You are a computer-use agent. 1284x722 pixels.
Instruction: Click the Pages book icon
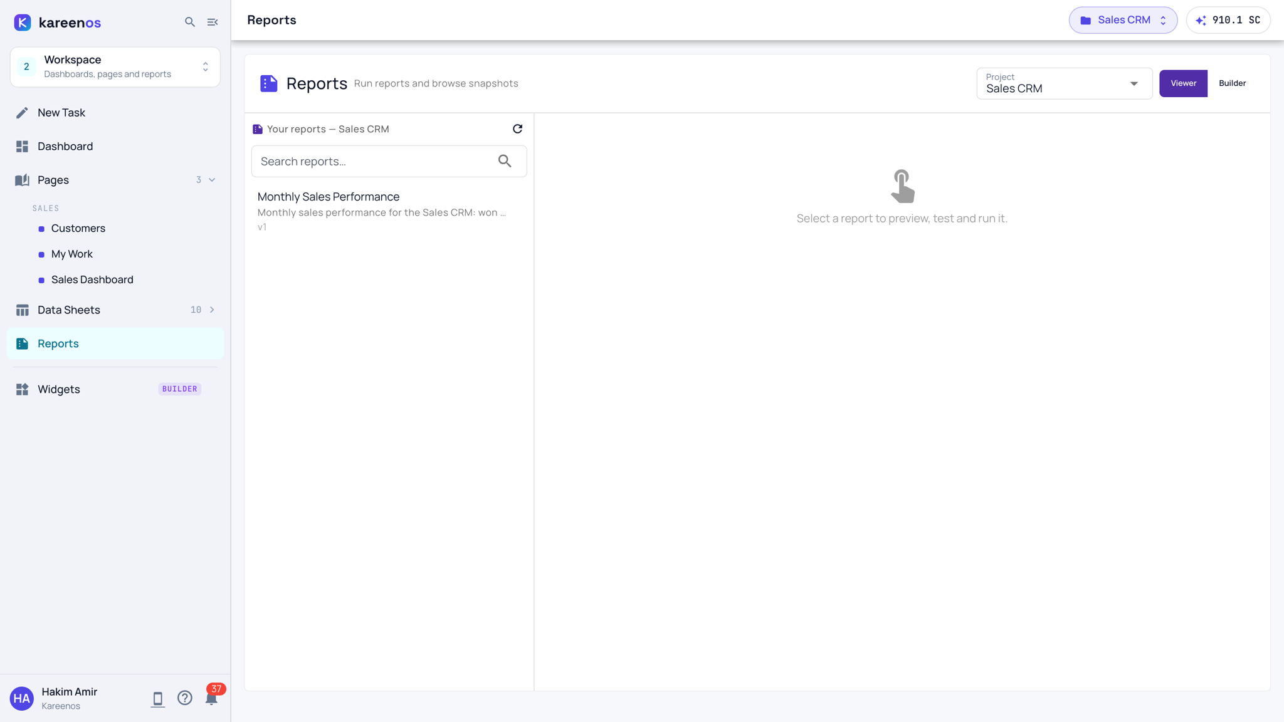pos(22,180)
